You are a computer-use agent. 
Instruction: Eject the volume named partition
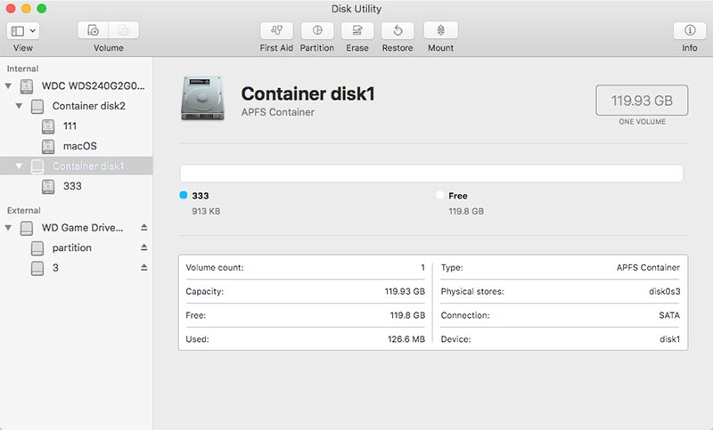(x=144, y=247)
